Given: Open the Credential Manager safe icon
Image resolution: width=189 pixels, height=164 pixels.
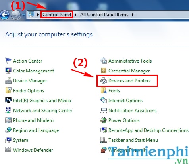Looking at the screenshot, I should tap(104, 71).
